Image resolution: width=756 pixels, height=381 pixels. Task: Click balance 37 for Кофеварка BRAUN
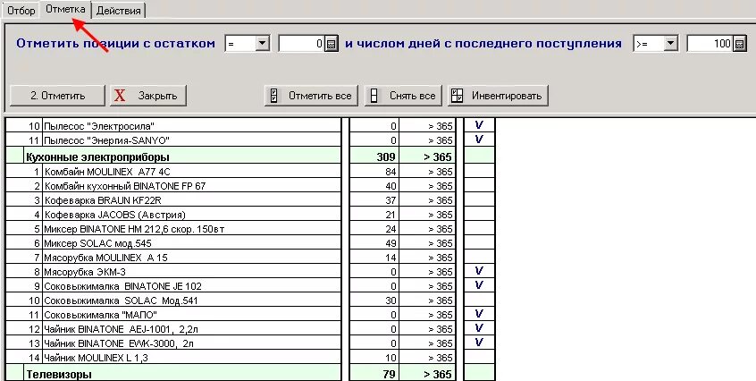[x=391, y=200]
